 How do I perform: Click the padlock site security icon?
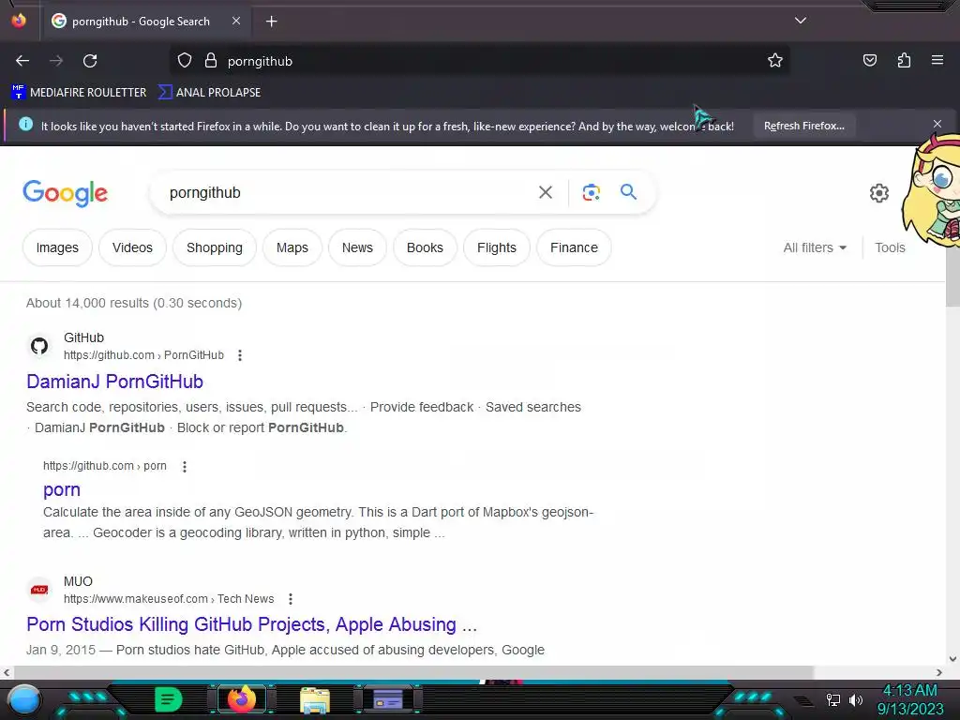tap(211, 61)
